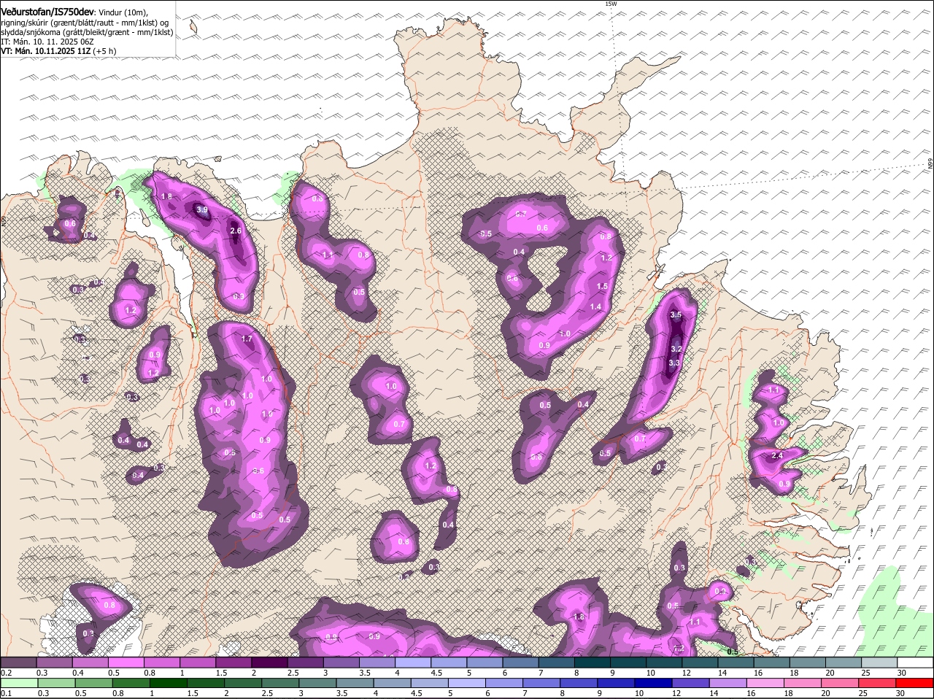This screenshot has width=934, height=699.
Task: Click the 4.5 swatch in the snow legend
Action: coord(449,662)
